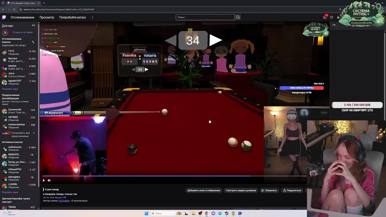Image resolution: width=386 pixels, height=217 pixels.
Task: Open notifications inbox with 15 badge
Action: (325, 17)
